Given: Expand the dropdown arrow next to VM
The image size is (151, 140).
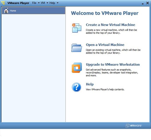Looking at the screenshot, I should coord(47,3).
